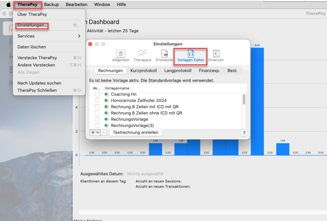Screen dimensions: 327x221
Task: Open the TheraPsy menu in menu bar
Action: click(x=27, y=5)
